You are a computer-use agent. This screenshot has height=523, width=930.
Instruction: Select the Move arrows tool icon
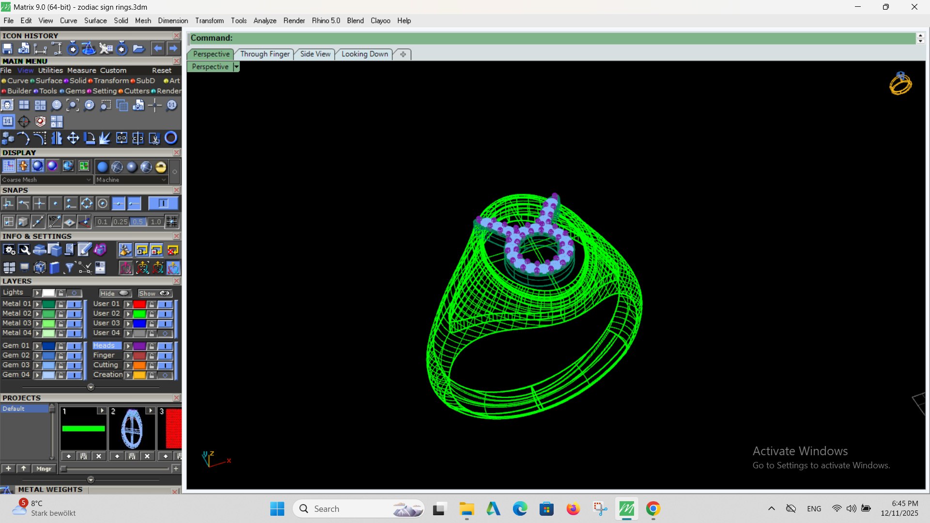tap(73, 138)
